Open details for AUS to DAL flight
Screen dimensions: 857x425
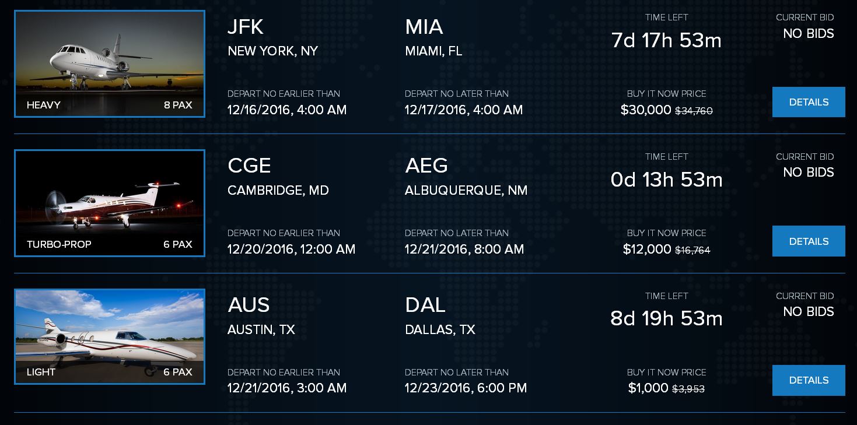[x=809, y=380]
